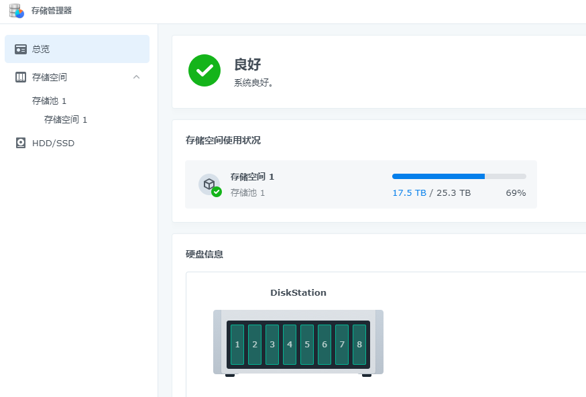Click the 17.5 TB used value

[x=409, y=193]
